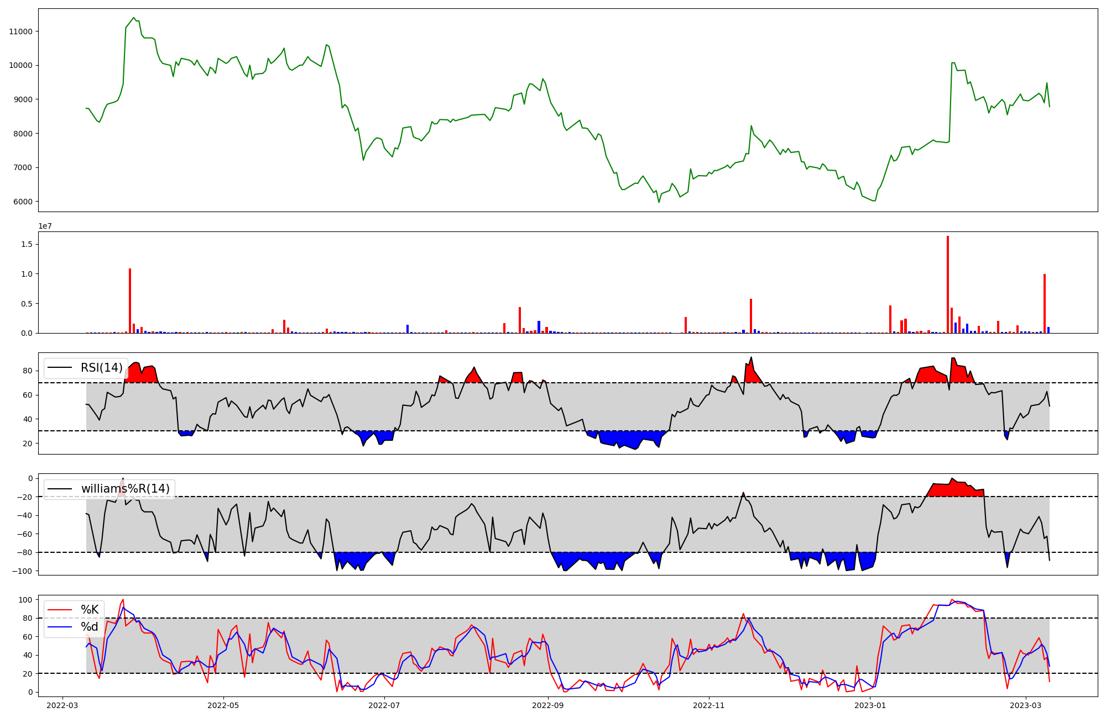Click the red %K legend line swatch
Image resolution: width=1106 pixels, height=718 pixels.
pyautogui.click(x=60, y=610)
